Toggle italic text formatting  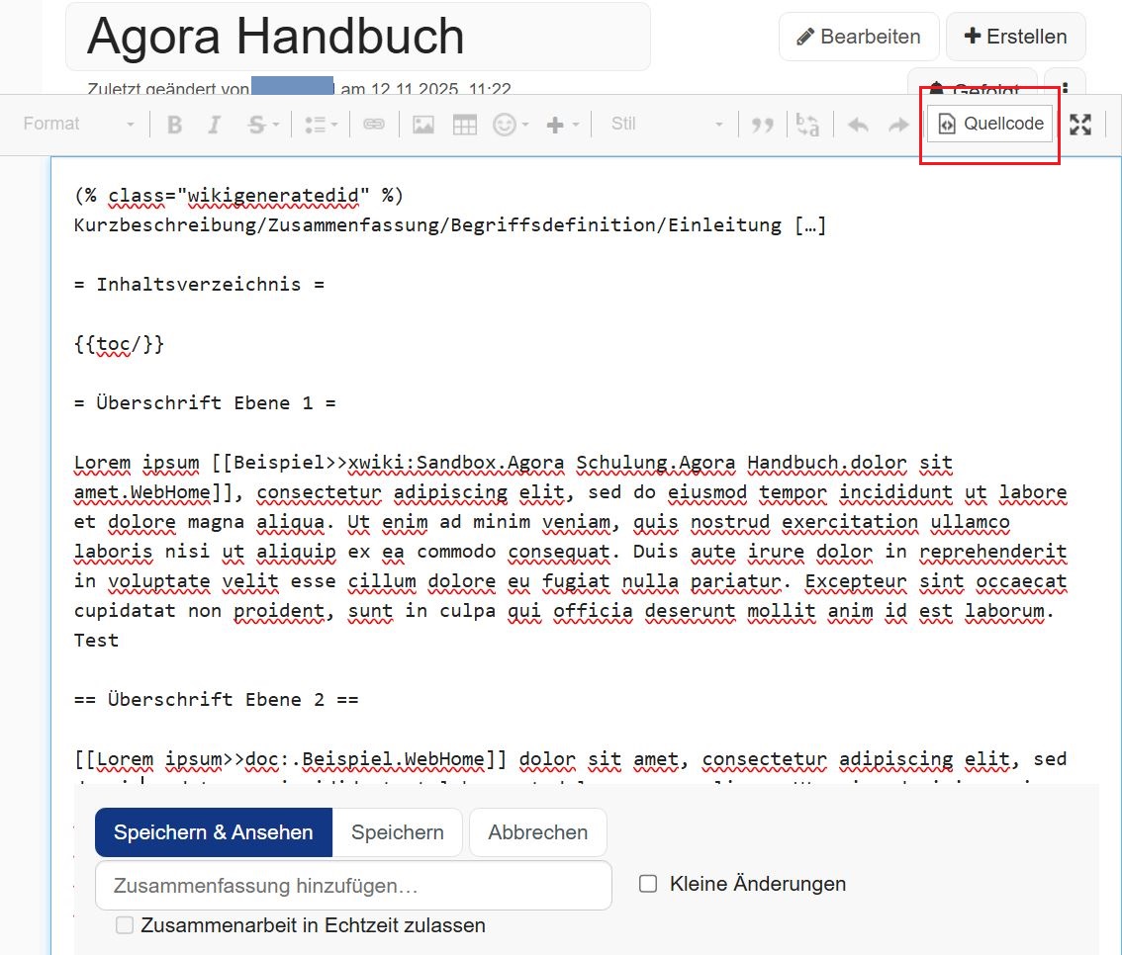click(x=214, y=125)
